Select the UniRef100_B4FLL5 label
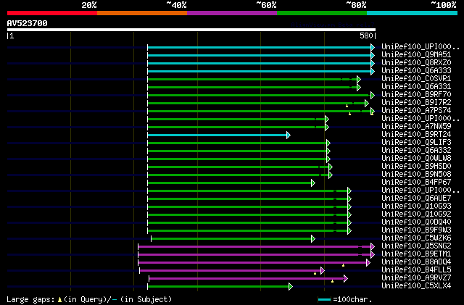 (x=416, y=270)
